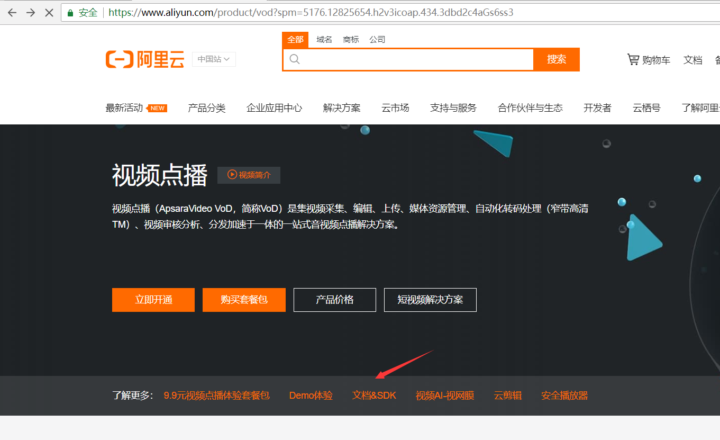Click into the site search input field
Image resolution: width=720 pixels, height=440 pixels.
click(408, 59)
